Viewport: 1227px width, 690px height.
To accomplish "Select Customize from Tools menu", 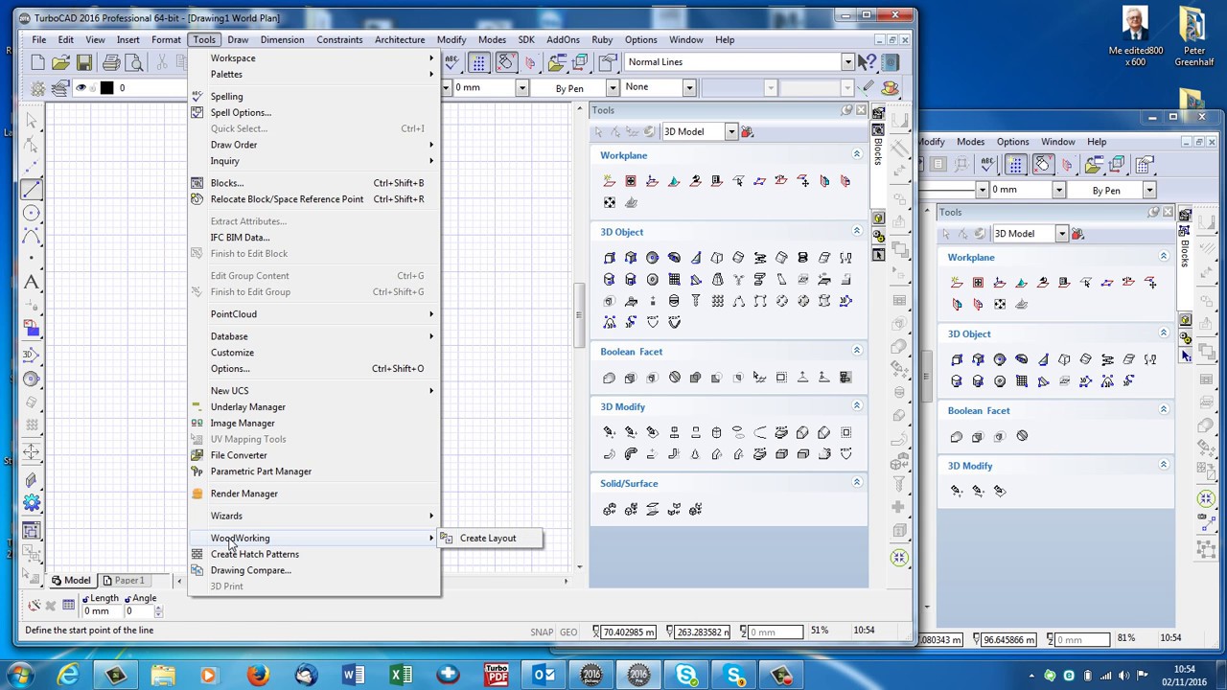I will tap(314, 353).
